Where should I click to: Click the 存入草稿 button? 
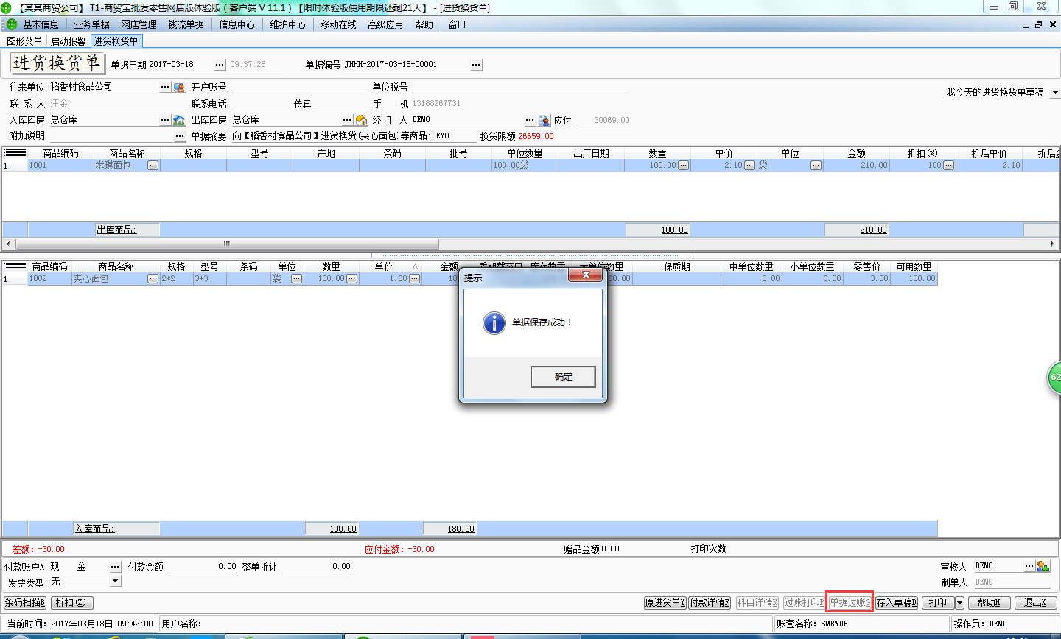(896, 603)
